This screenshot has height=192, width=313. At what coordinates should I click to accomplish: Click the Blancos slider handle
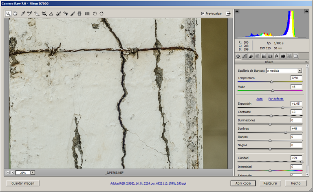(x=270, y=141)
